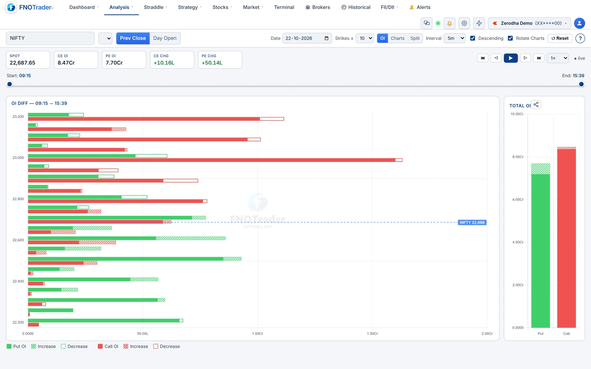The image size is (591, 369).
Task: Toggle Put OI Increase hatched legend
Action: point(34,346)
